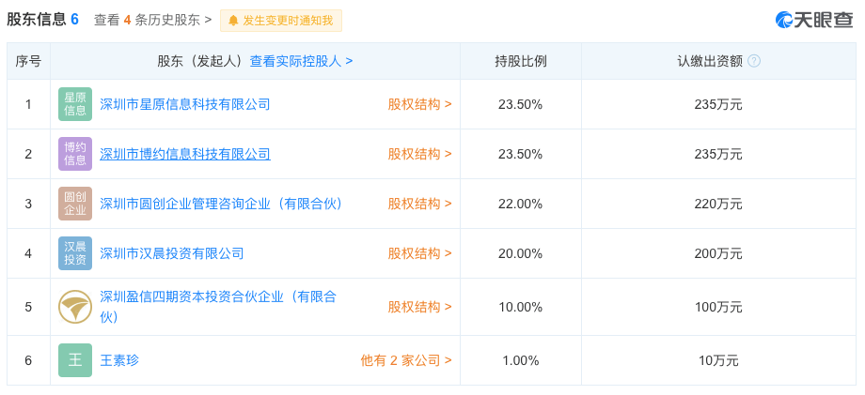Screen dimensions: 865x395
Task: Click the 天眼查 logo
Action: click(x=813, y=21)
